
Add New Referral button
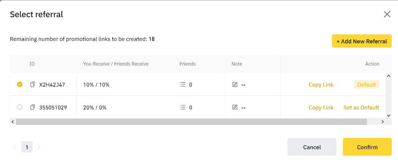point(362,41)
